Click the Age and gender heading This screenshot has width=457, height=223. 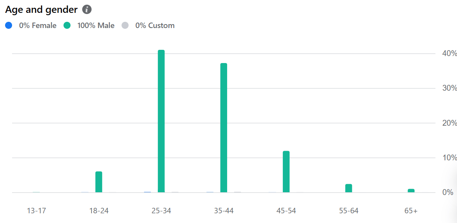[x=41, y=10]
